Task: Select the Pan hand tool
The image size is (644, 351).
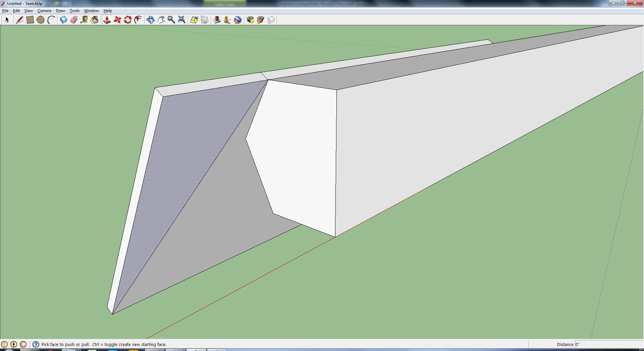Action: (161, 20)
